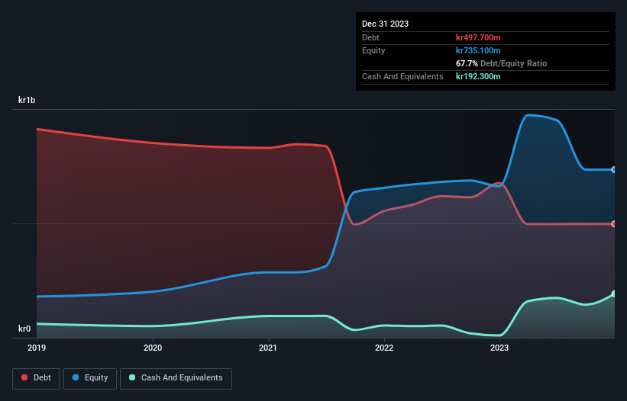Click the 2022 x-axis label
Viewport: 627px width, 401px height.
(x=384, y=348)
